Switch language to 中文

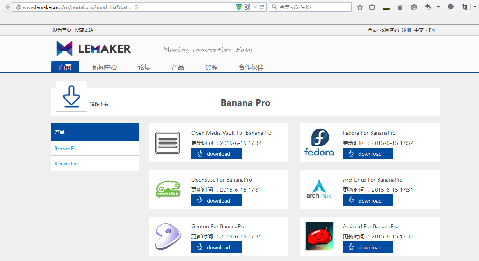[x=419, y=30]
